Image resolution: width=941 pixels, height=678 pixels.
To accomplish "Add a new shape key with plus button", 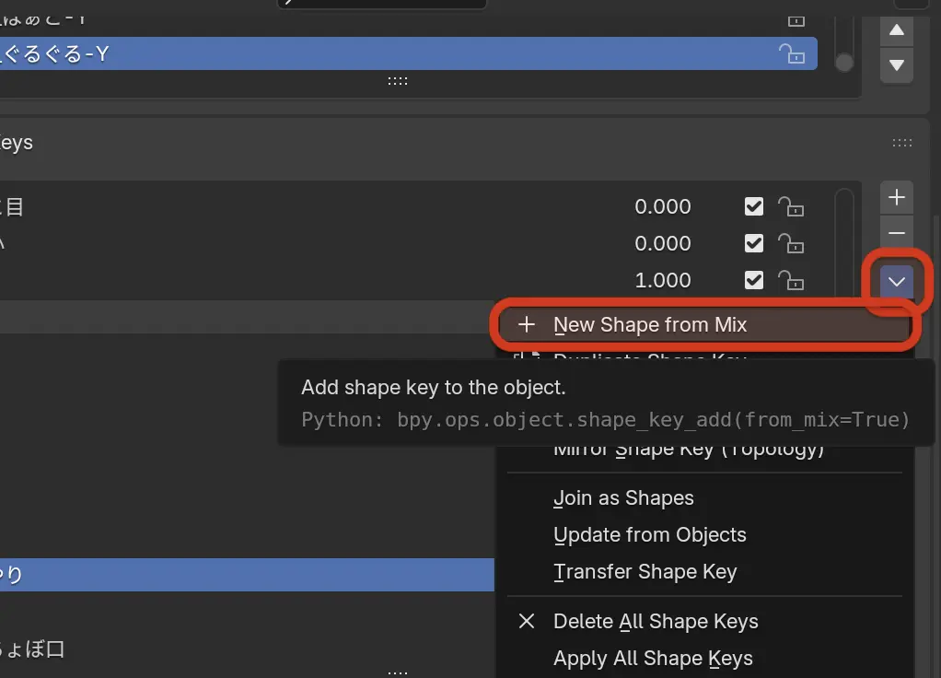I will (x=897, y=197).
